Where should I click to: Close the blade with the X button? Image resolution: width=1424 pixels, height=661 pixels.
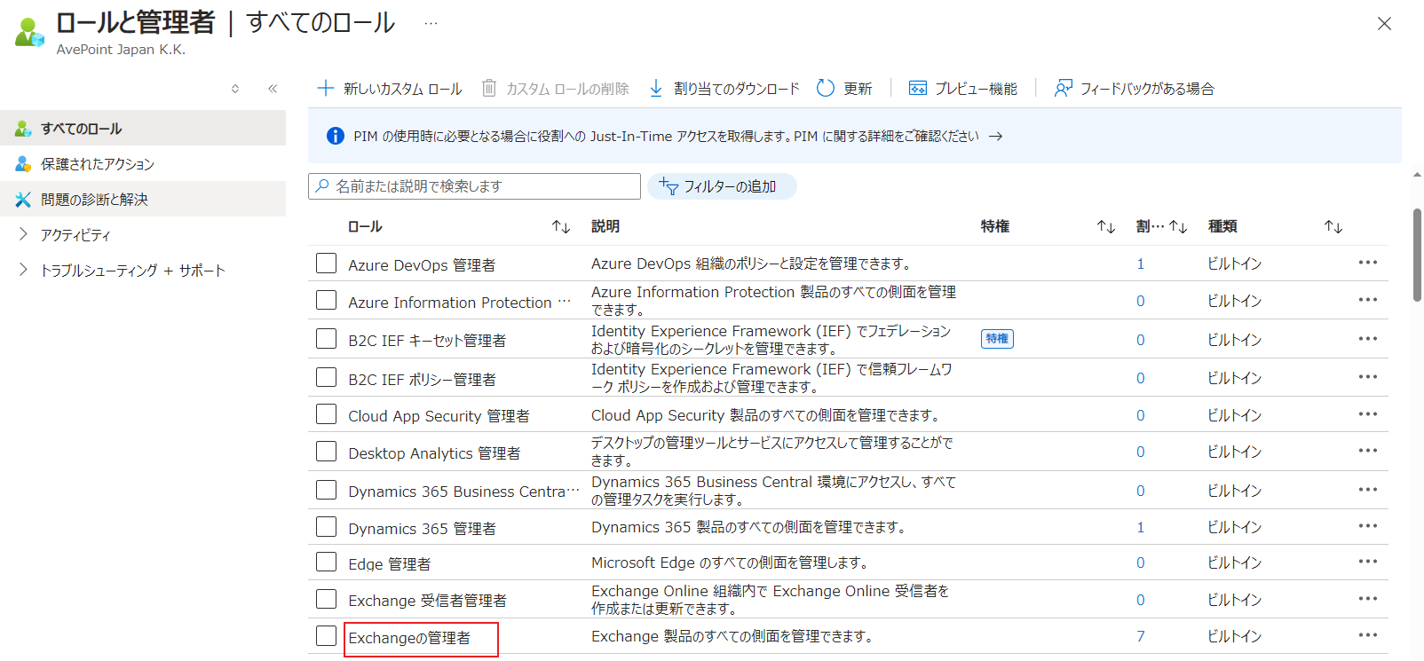click(x=1384, y=24)
